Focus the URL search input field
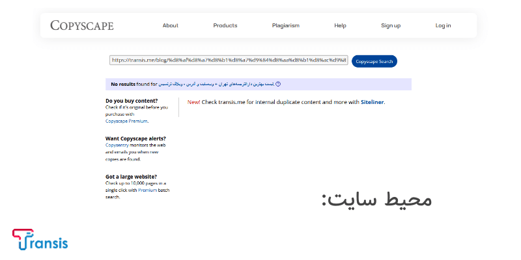 coord(229,60)
